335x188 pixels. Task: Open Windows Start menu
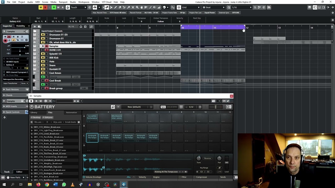tap(4, 185)
